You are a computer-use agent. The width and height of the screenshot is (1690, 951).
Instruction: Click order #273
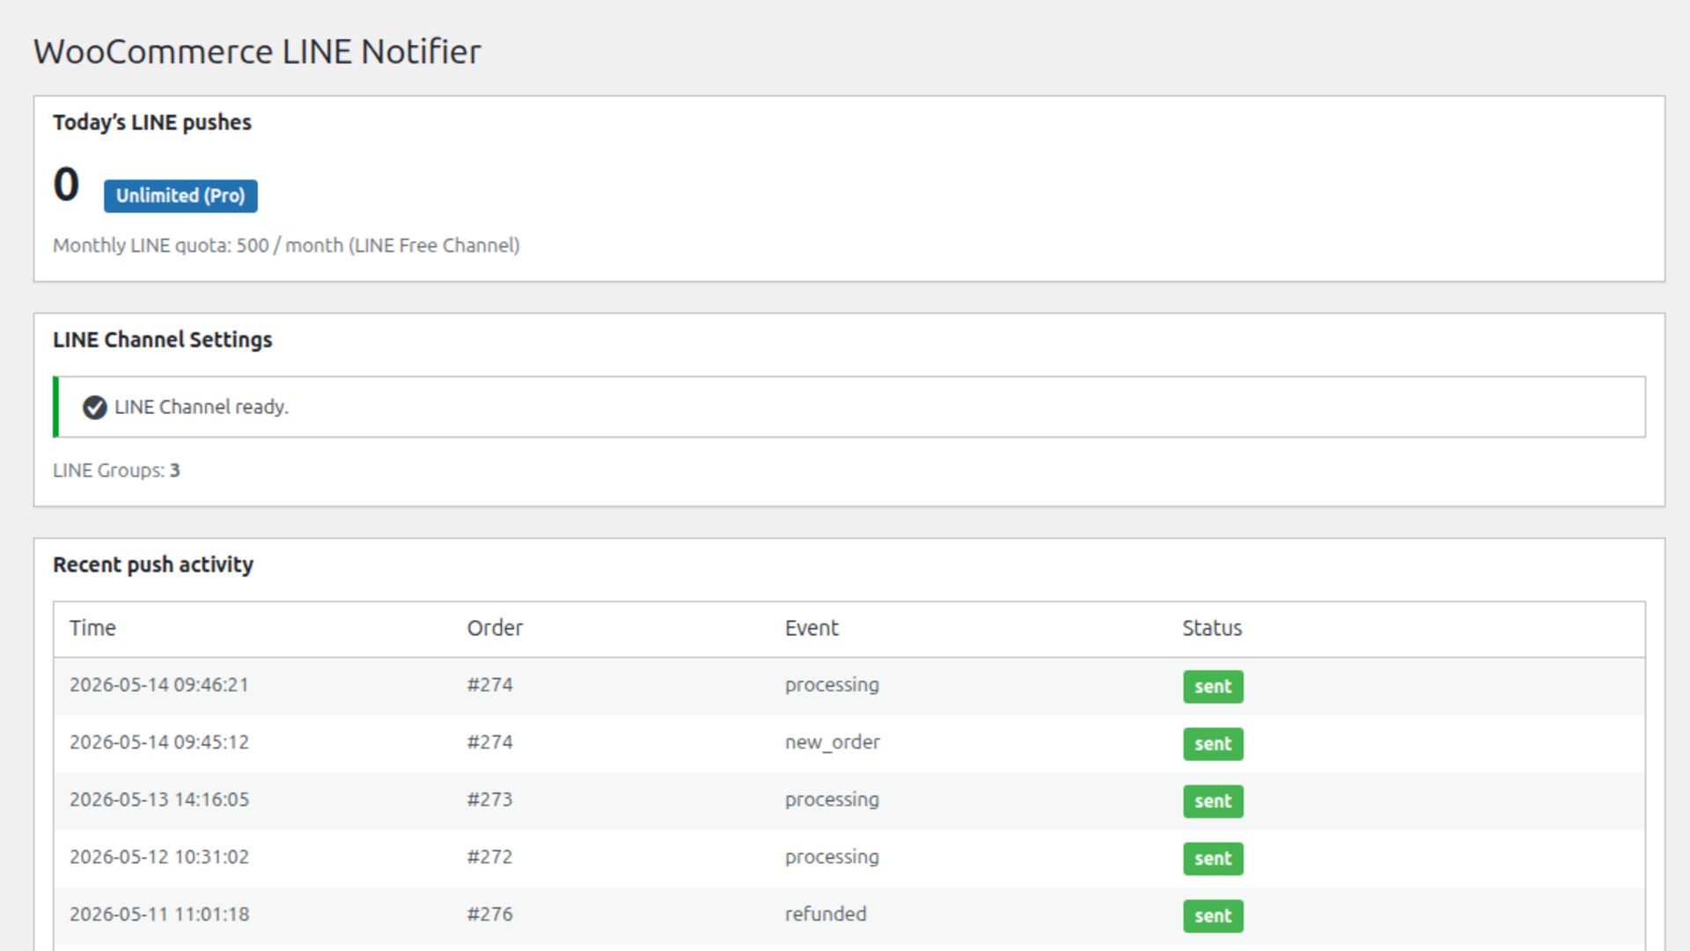point(489,800)
